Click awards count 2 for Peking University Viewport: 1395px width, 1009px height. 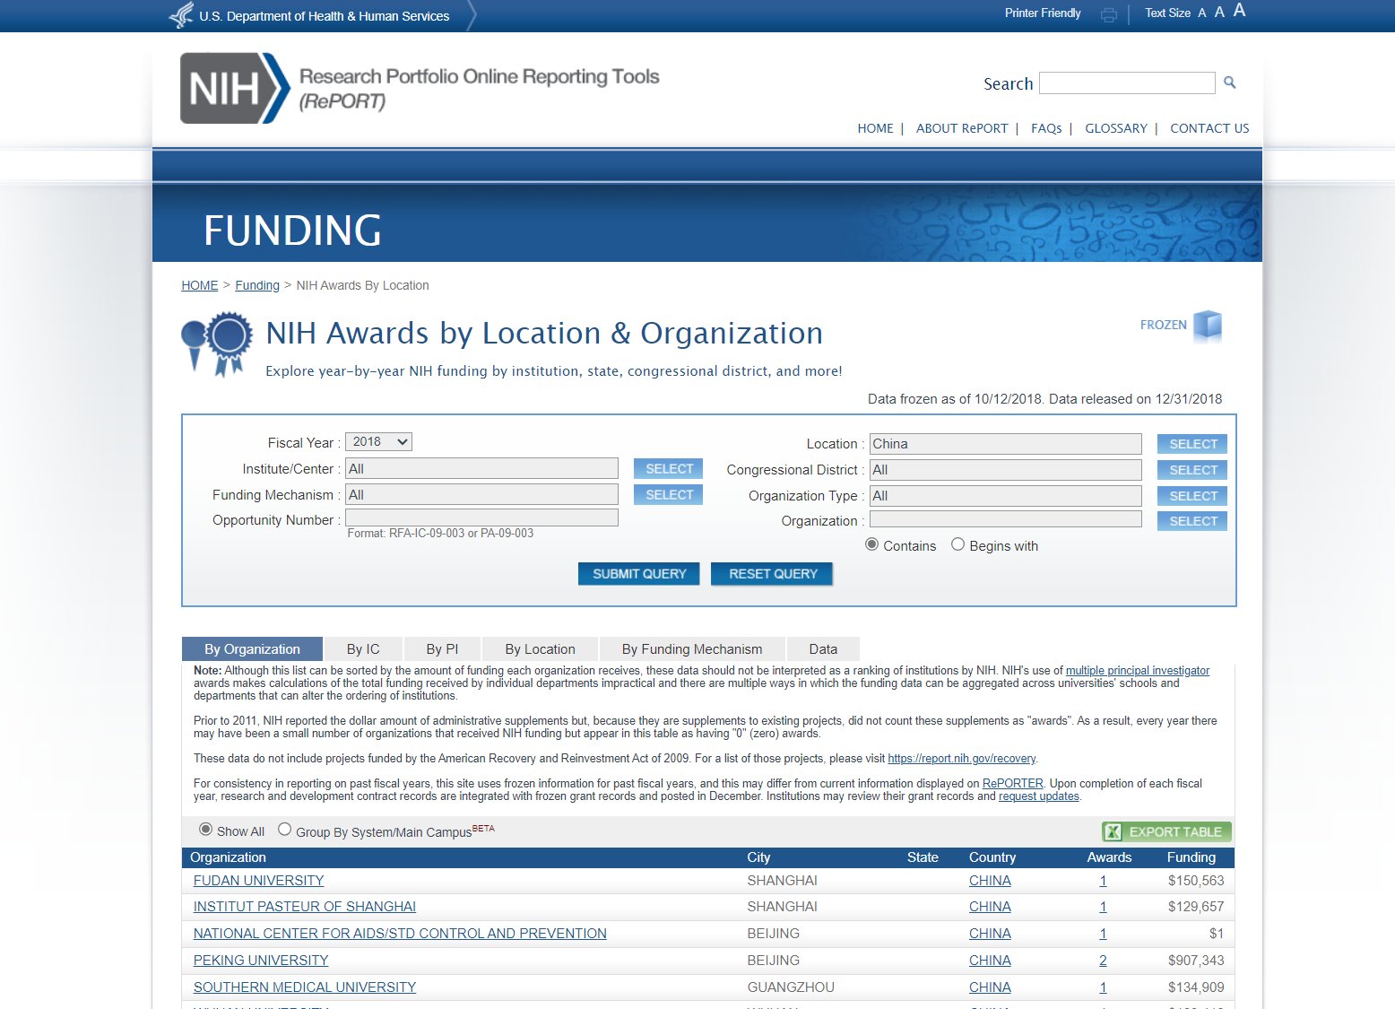click(x=1103, y=961)
